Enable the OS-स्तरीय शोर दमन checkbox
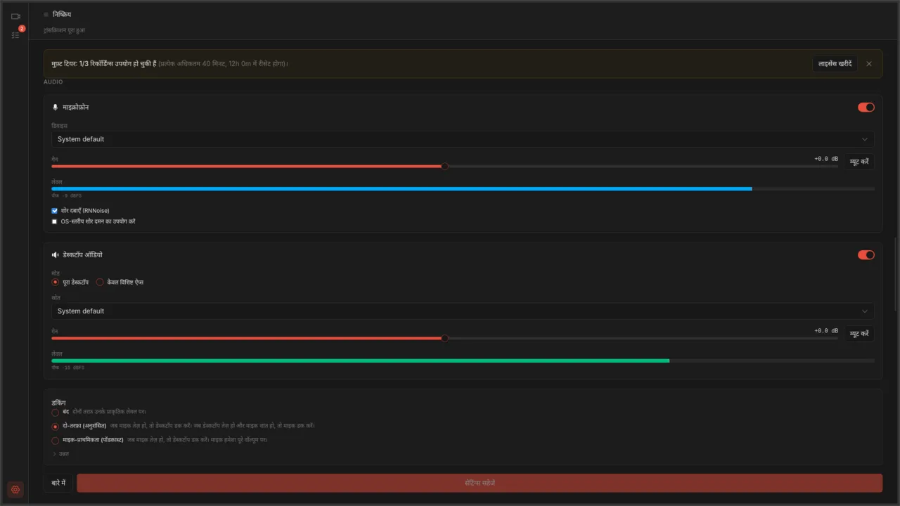This screenshot has width=900, height=506. coord(55,221)
